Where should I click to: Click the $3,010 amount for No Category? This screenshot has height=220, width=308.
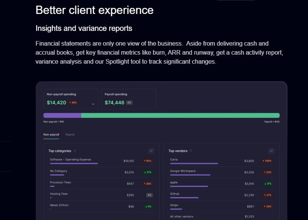pos(129,172)
